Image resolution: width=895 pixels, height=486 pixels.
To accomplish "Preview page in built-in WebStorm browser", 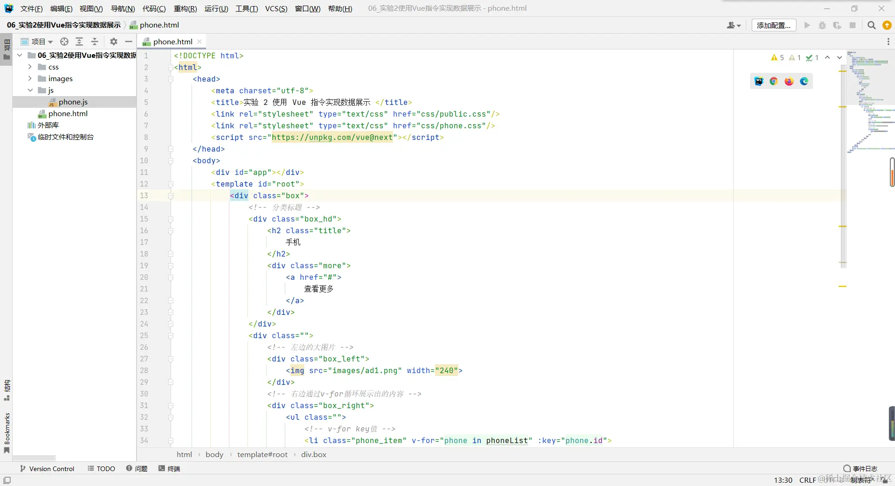I will [x=759, y=81].
